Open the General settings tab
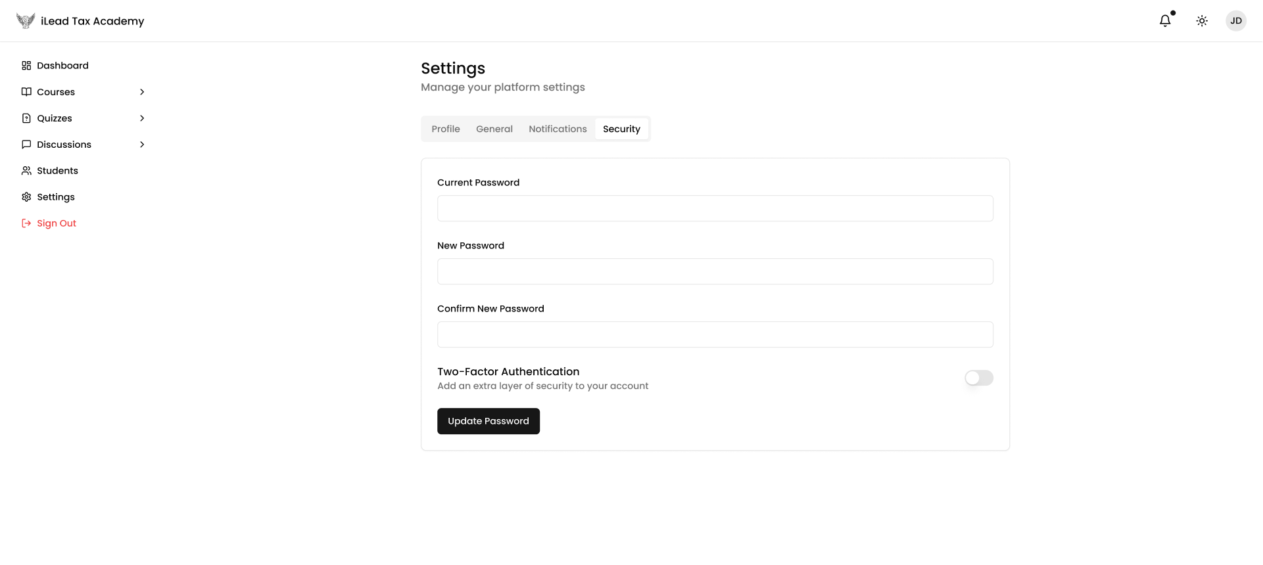The image size is (1263, 565). tap(494, 129)
